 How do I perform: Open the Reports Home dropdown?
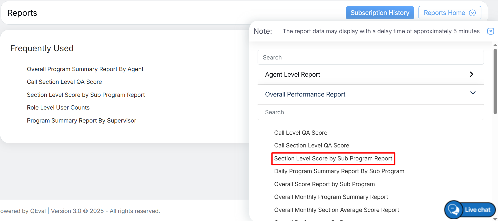(x=449, y=13)
